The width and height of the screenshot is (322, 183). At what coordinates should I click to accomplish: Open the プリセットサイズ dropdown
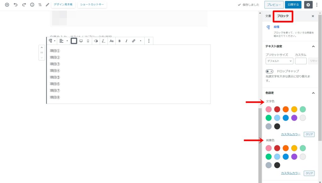pyautogui.click(x=279, y=61)
